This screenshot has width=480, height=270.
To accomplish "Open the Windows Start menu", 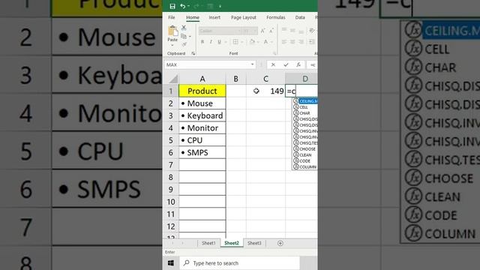I will click(x=171, y=263).
